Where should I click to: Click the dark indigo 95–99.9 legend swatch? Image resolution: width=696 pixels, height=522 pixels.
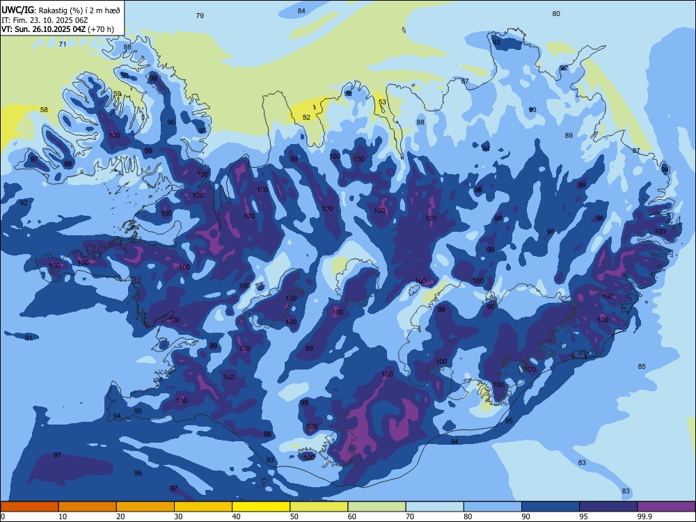(608, 507)
